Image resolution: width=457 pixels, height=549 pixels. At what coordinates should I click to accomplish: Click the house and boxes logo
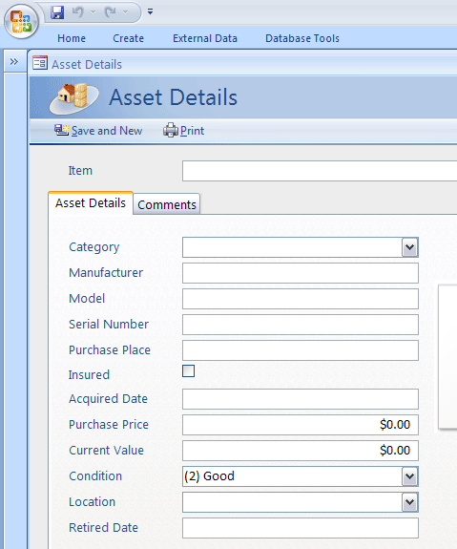[74, 98]
